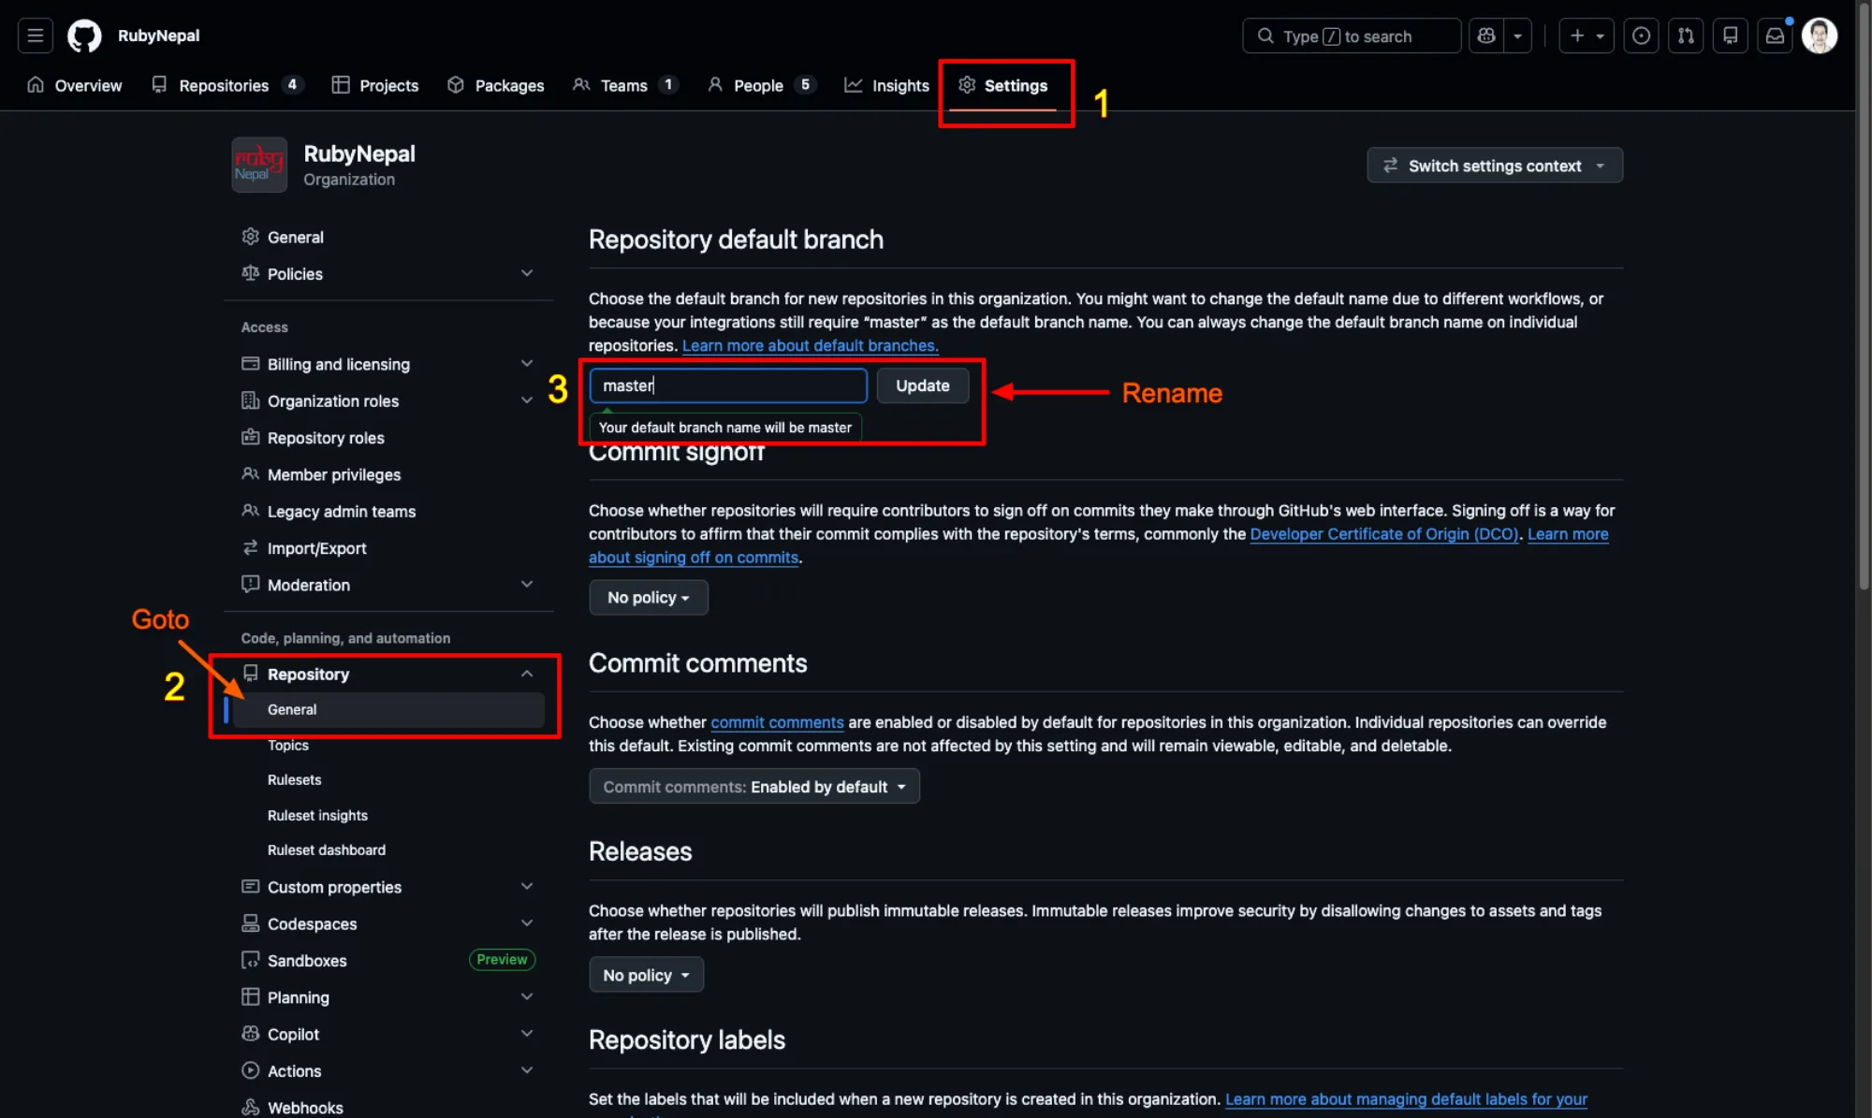The width and height of the screenshot is (1872, 1118).
Task: Click the Update branch name button
Action: point(922,385)
